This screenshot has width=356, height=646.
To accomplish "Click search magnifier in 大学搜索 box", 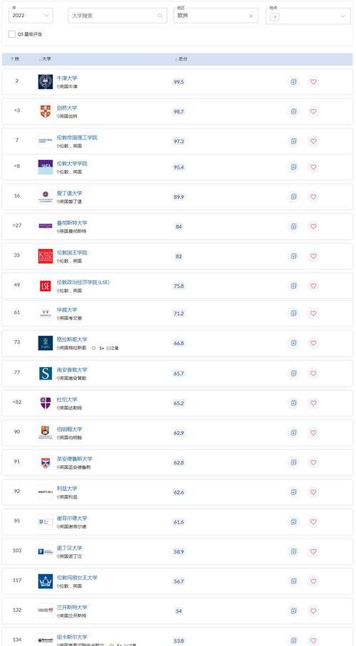I will [160, 16].
